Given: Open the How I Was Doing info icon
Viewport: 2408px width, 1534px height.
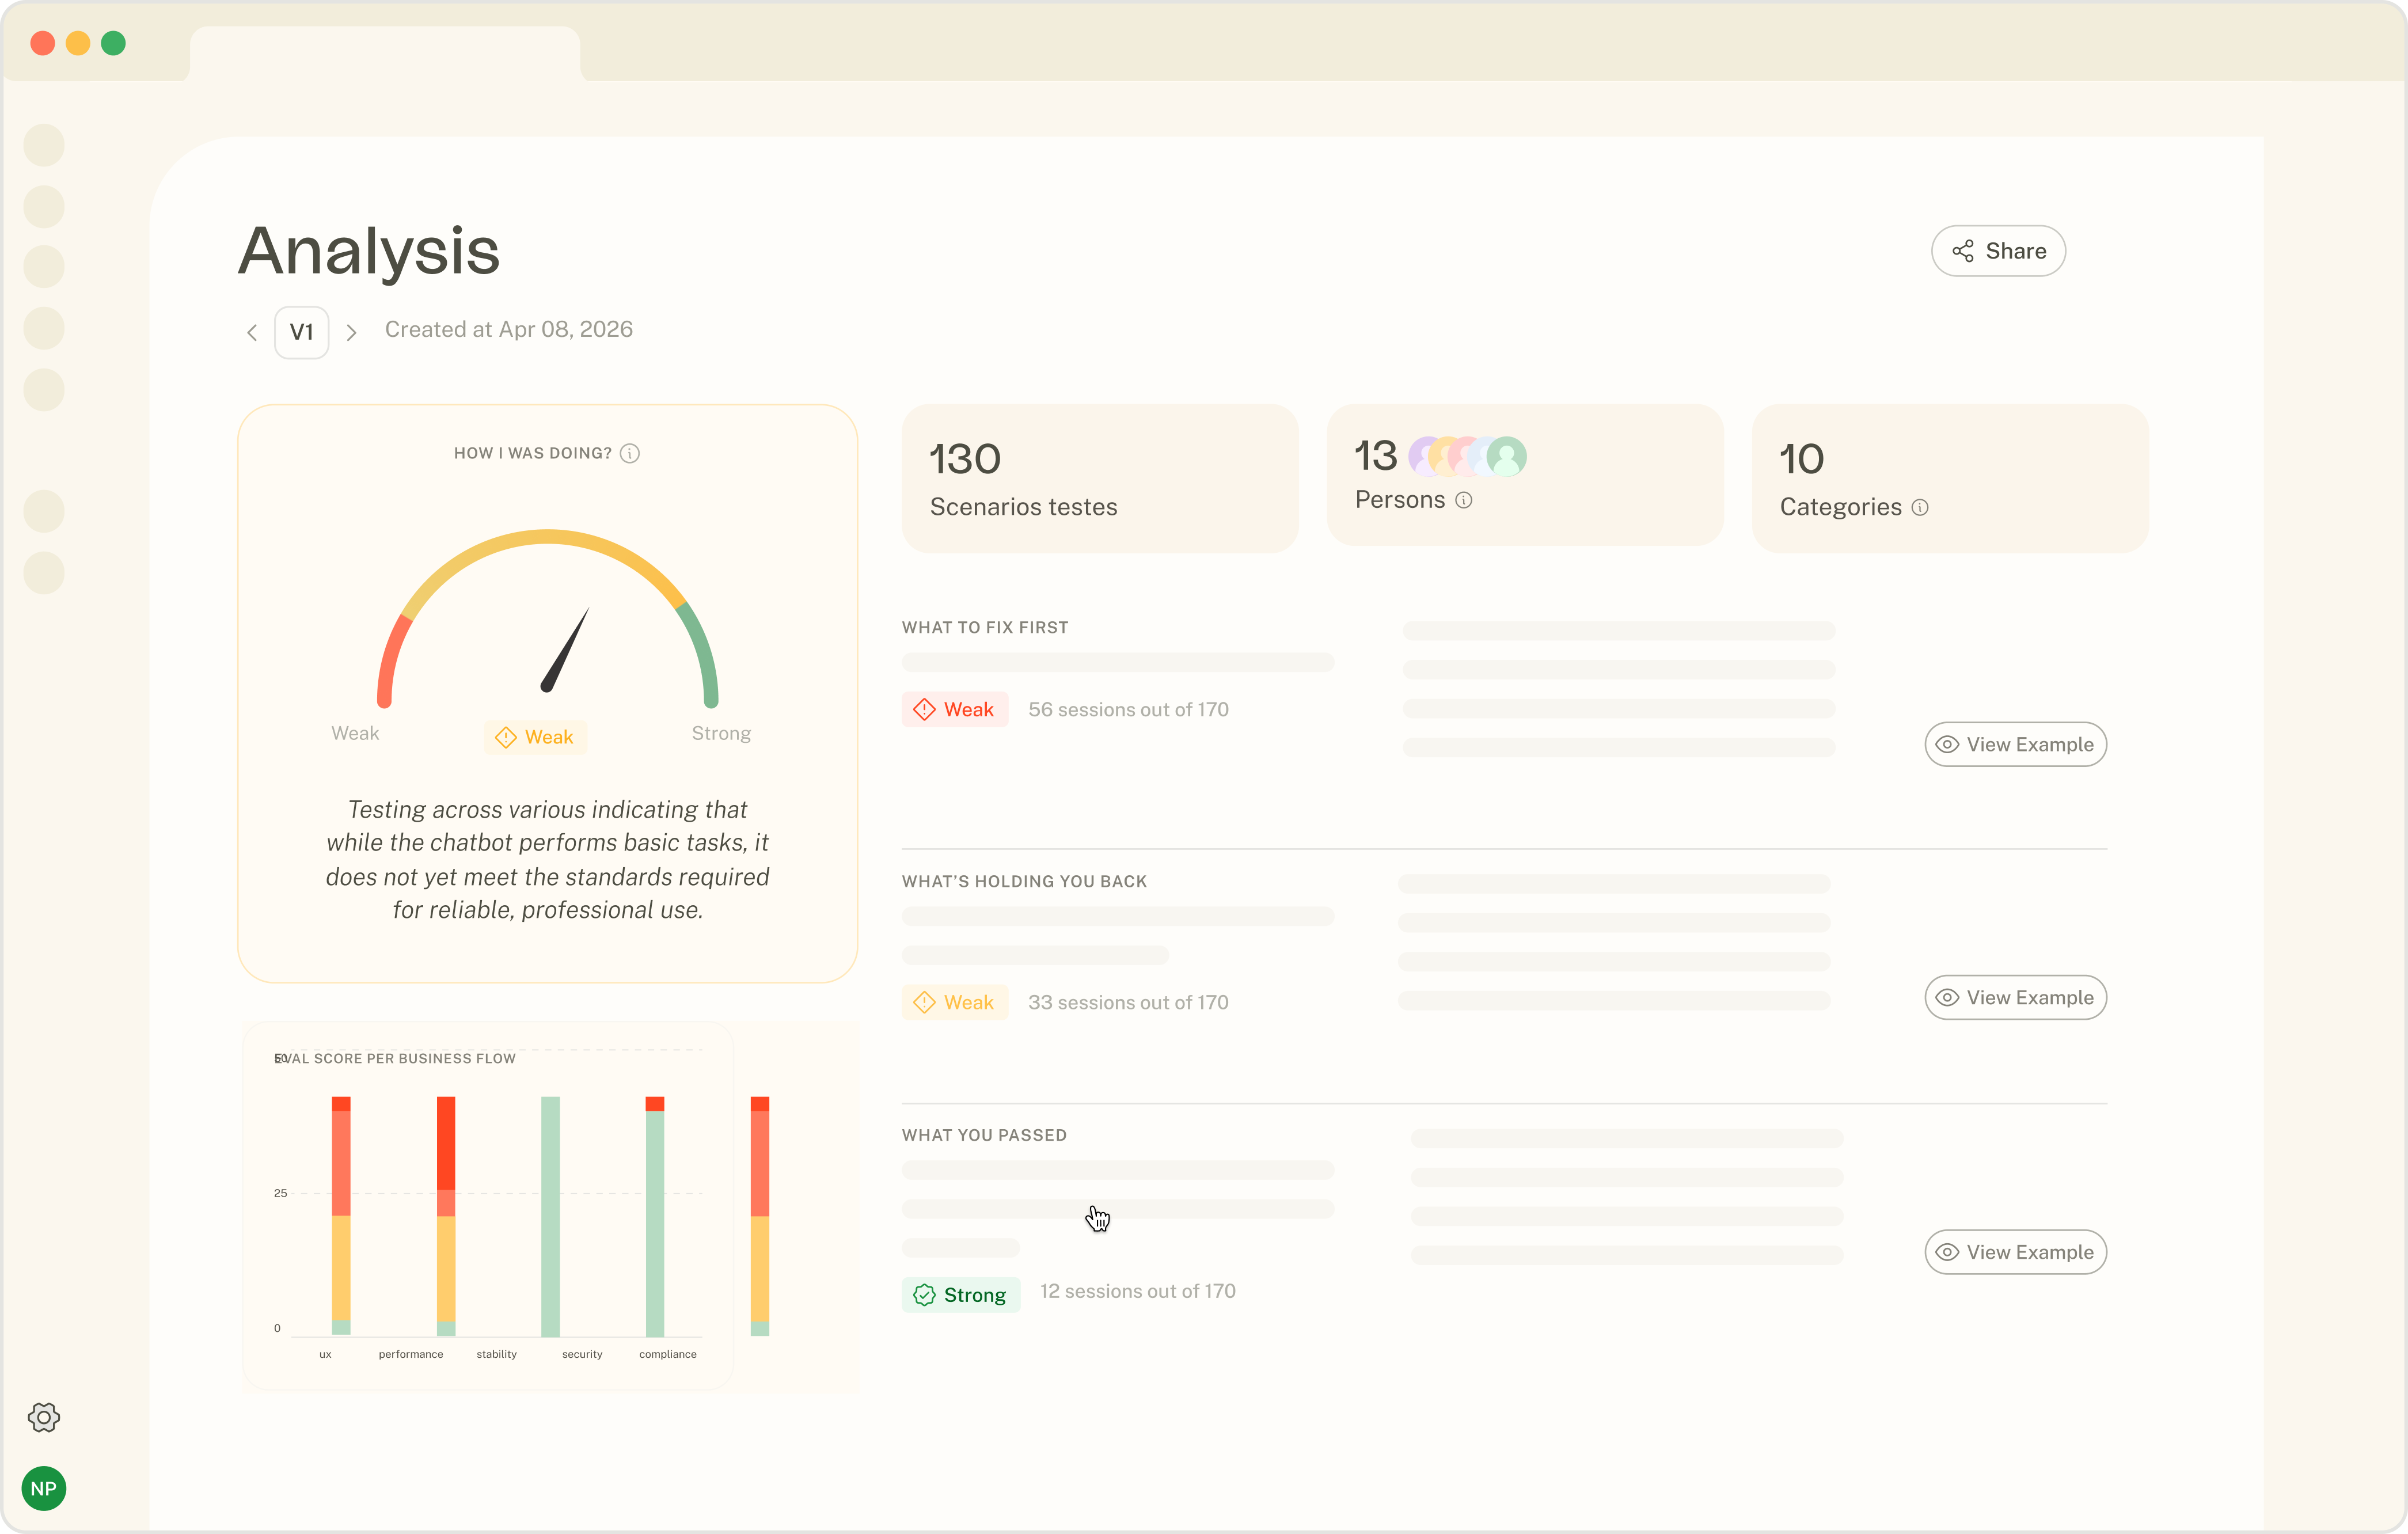Looking at the screenshot, I should click(630, 453).
